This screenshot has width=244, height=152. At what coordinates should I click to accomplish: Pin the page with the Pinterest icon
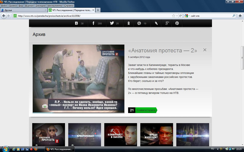coord(177,23)
